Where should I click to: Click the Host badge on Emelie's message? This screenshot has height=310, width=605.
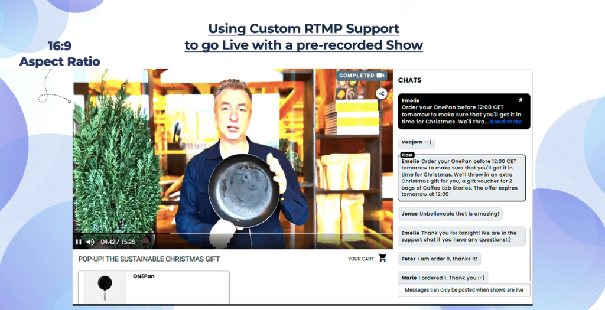(407, 155)
